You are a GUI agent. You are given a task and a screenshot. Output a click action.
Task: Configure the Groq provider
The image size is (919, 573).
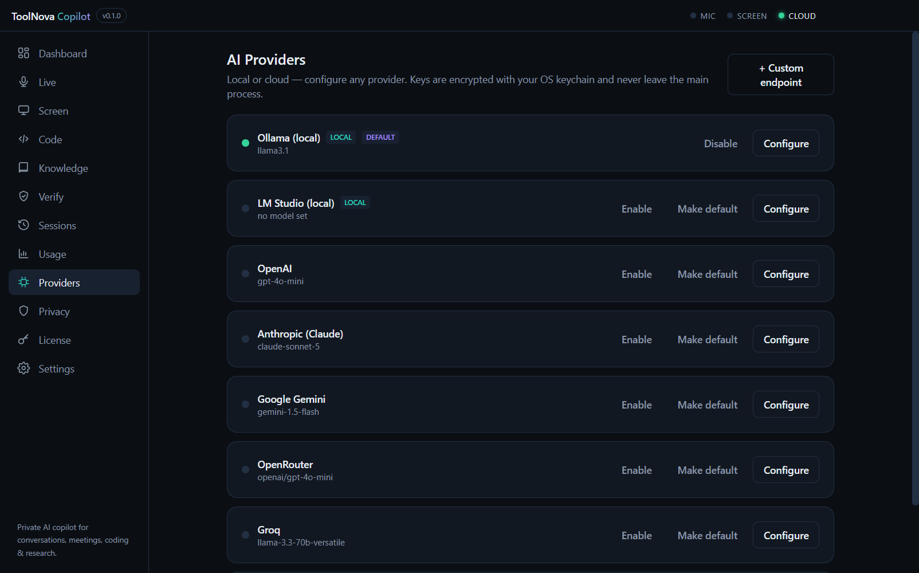(x=786, y=535)
